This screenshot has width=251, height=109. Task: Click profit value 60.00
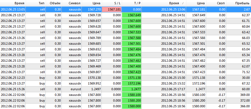(x=246, y=89)
